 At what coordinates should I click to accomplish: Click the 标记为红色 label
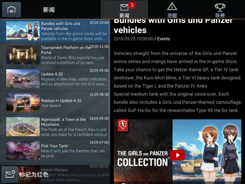click(x=34, y=174)
